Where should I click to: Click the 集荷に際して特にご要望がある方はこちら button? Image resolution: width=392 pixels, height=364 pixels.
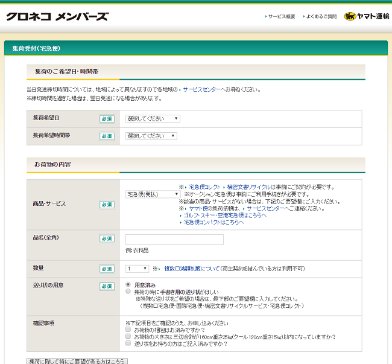coord(77,361)
